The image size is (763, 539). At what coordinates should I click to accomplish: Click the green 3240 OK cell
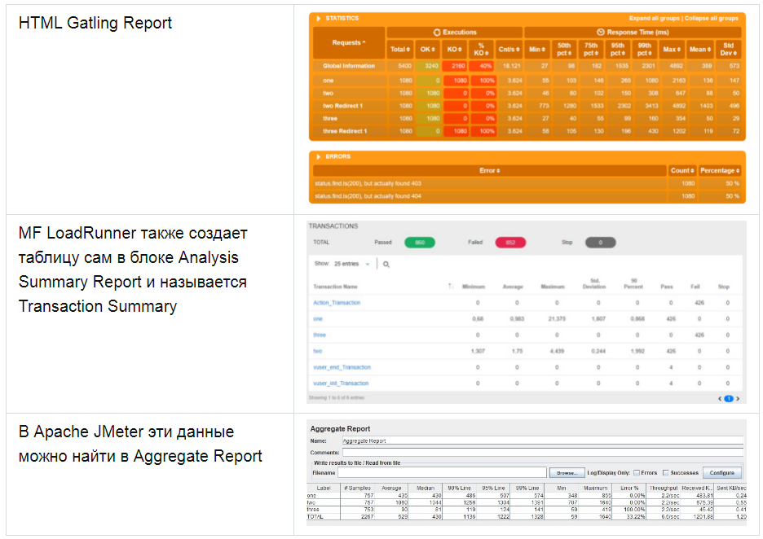tap(428, 66)
